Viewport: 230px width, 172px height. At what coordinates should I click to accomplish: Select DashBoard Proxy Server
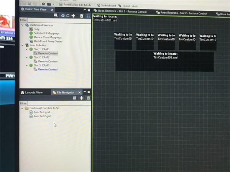pos(48,41)
